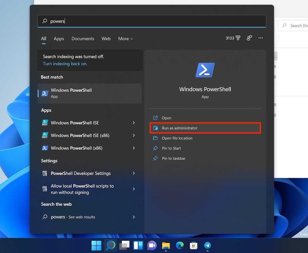Screen dimensions: 308x253
Task: Choose Run as administrator
Action: (205, 128)
